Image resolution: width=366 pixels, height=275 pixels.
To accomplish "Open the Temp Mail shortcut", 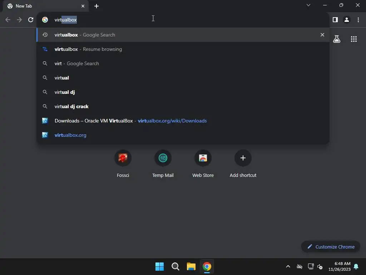I will point(163,164).
